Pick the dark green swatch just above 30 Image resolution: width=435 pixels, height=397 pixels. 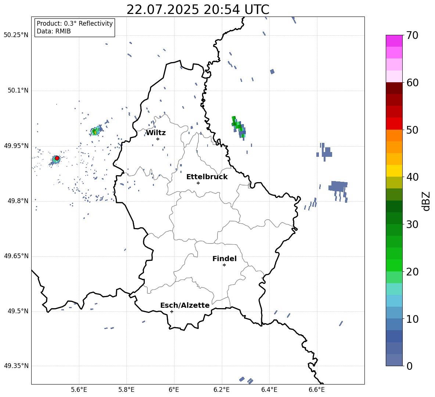click(394, 218)
